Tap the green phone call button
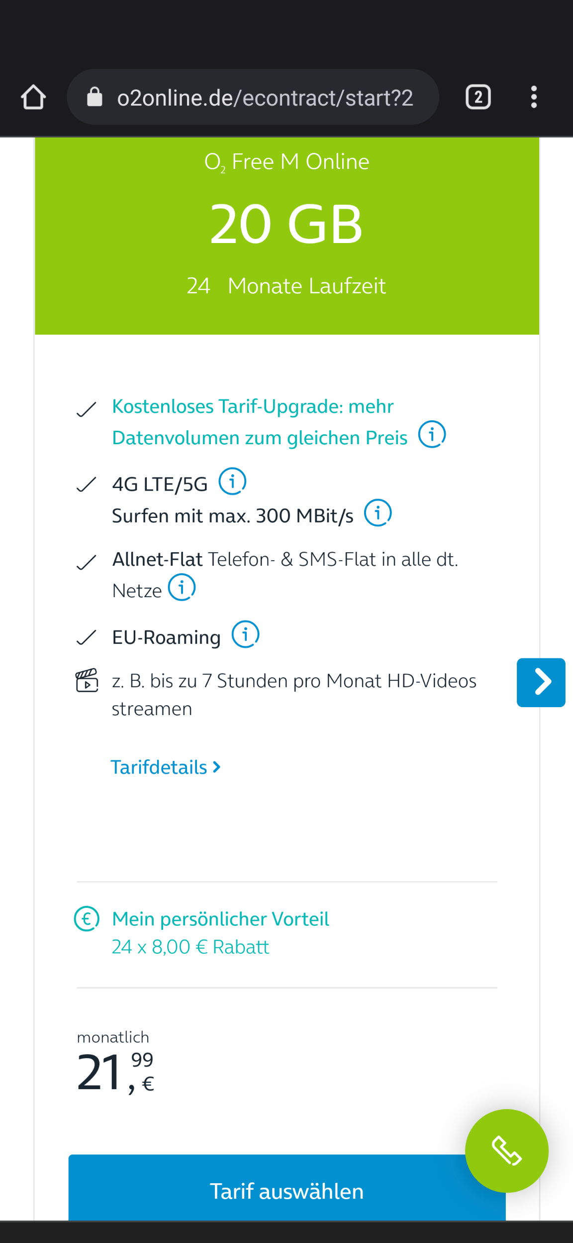The image size is (573, 1243). pyautogui.click(x=507, y=1151)
